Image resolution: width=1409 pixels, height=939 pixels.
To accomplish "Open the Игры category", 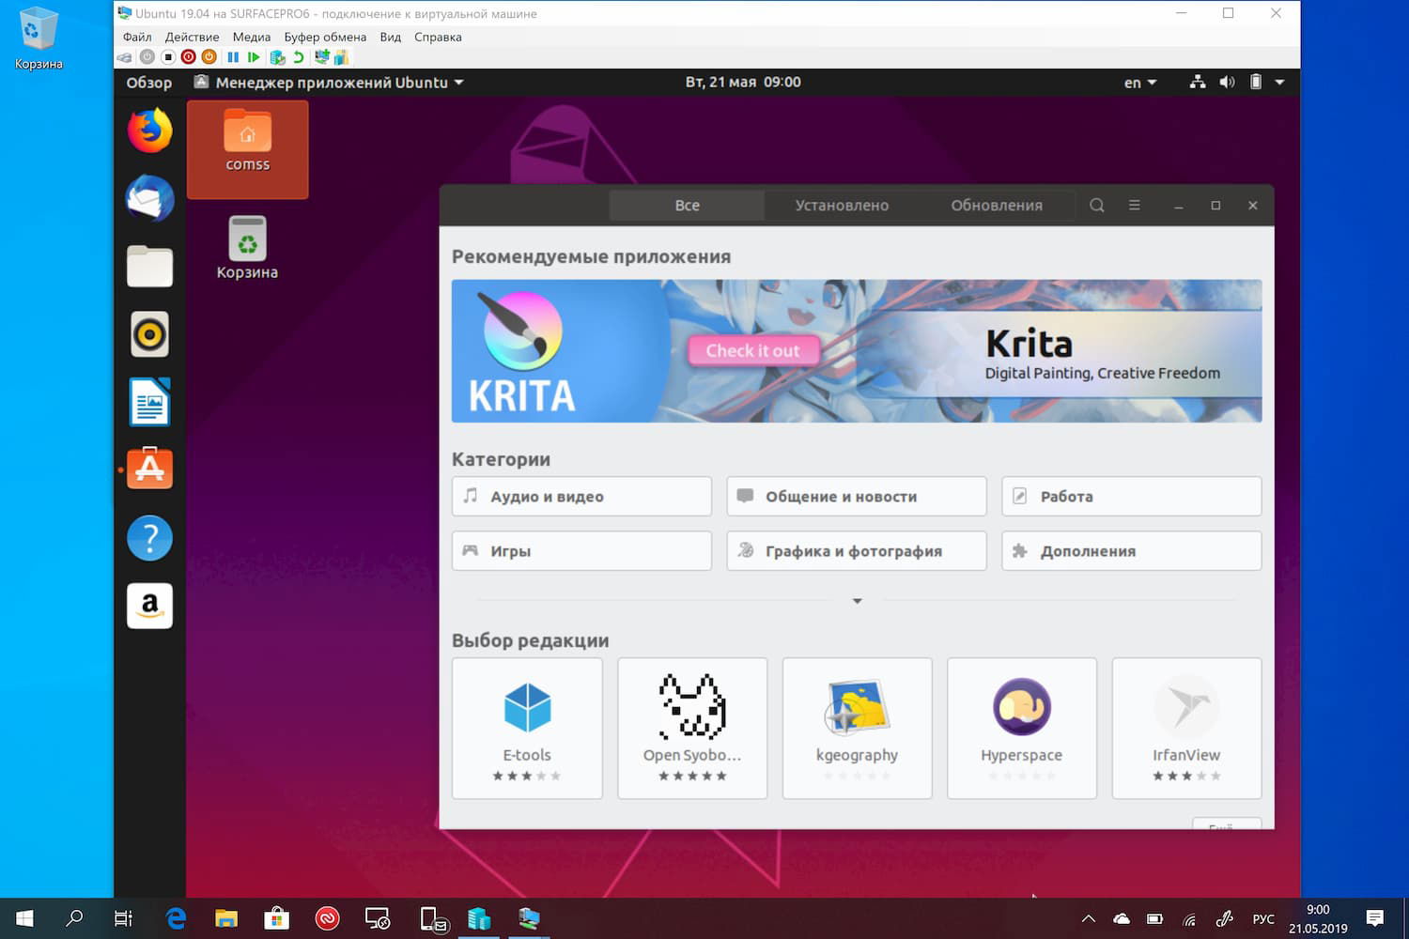I will tap(581, 551).
